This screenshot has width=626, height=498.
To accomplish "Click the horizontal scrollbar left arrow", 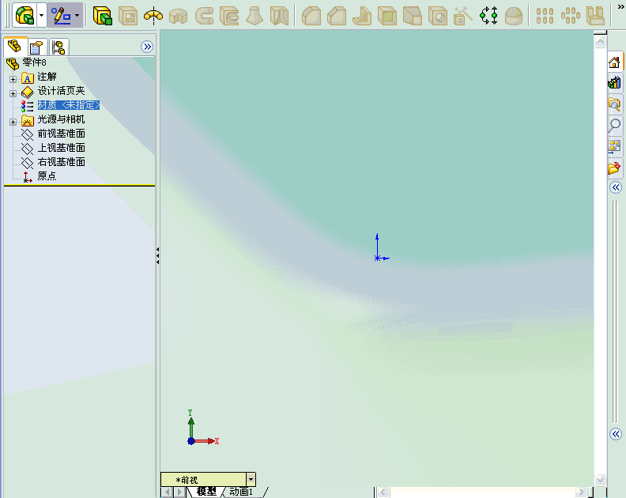I will coord(383,492).
